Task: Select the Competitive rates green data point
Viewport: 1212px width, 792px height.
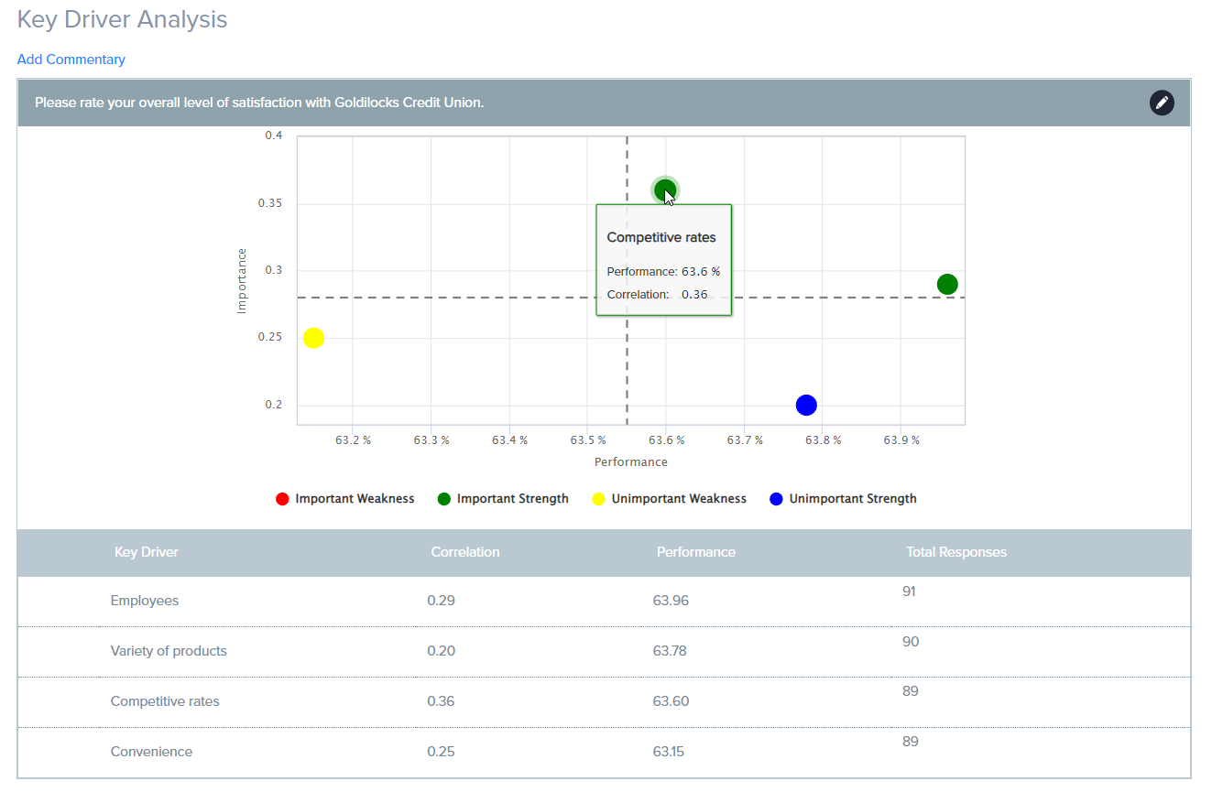Action: click(665, 190)
